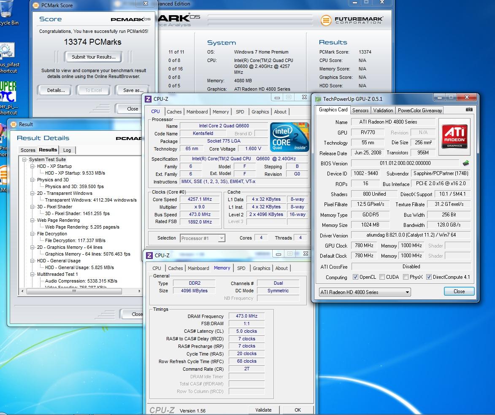This screenshot has height=415, width=495.
Task: Open SPD tab in lower CPU-Z window
Action: 241,268
